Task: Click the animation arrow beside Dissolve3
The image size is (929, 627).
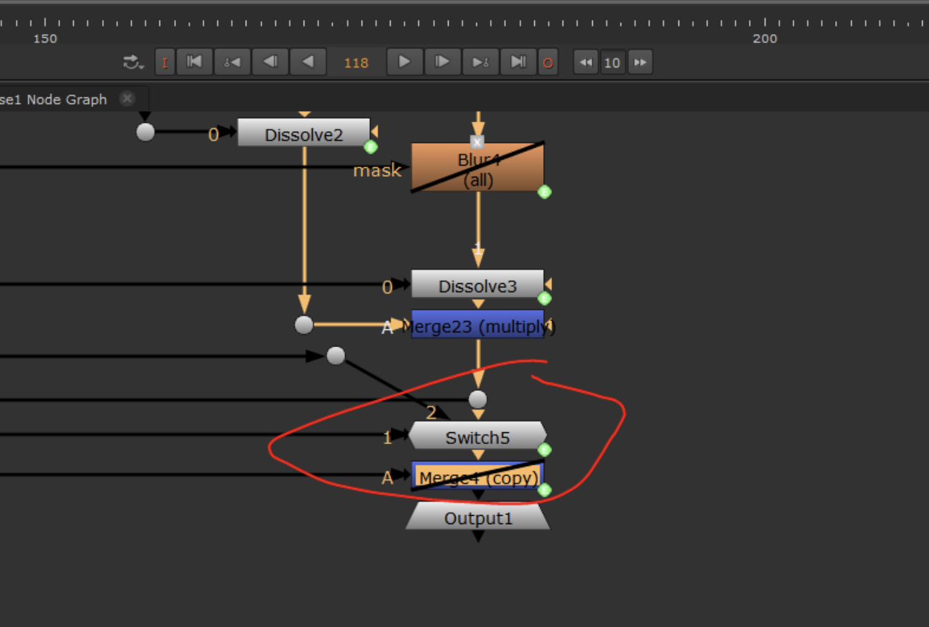Action: click(548, 284)
